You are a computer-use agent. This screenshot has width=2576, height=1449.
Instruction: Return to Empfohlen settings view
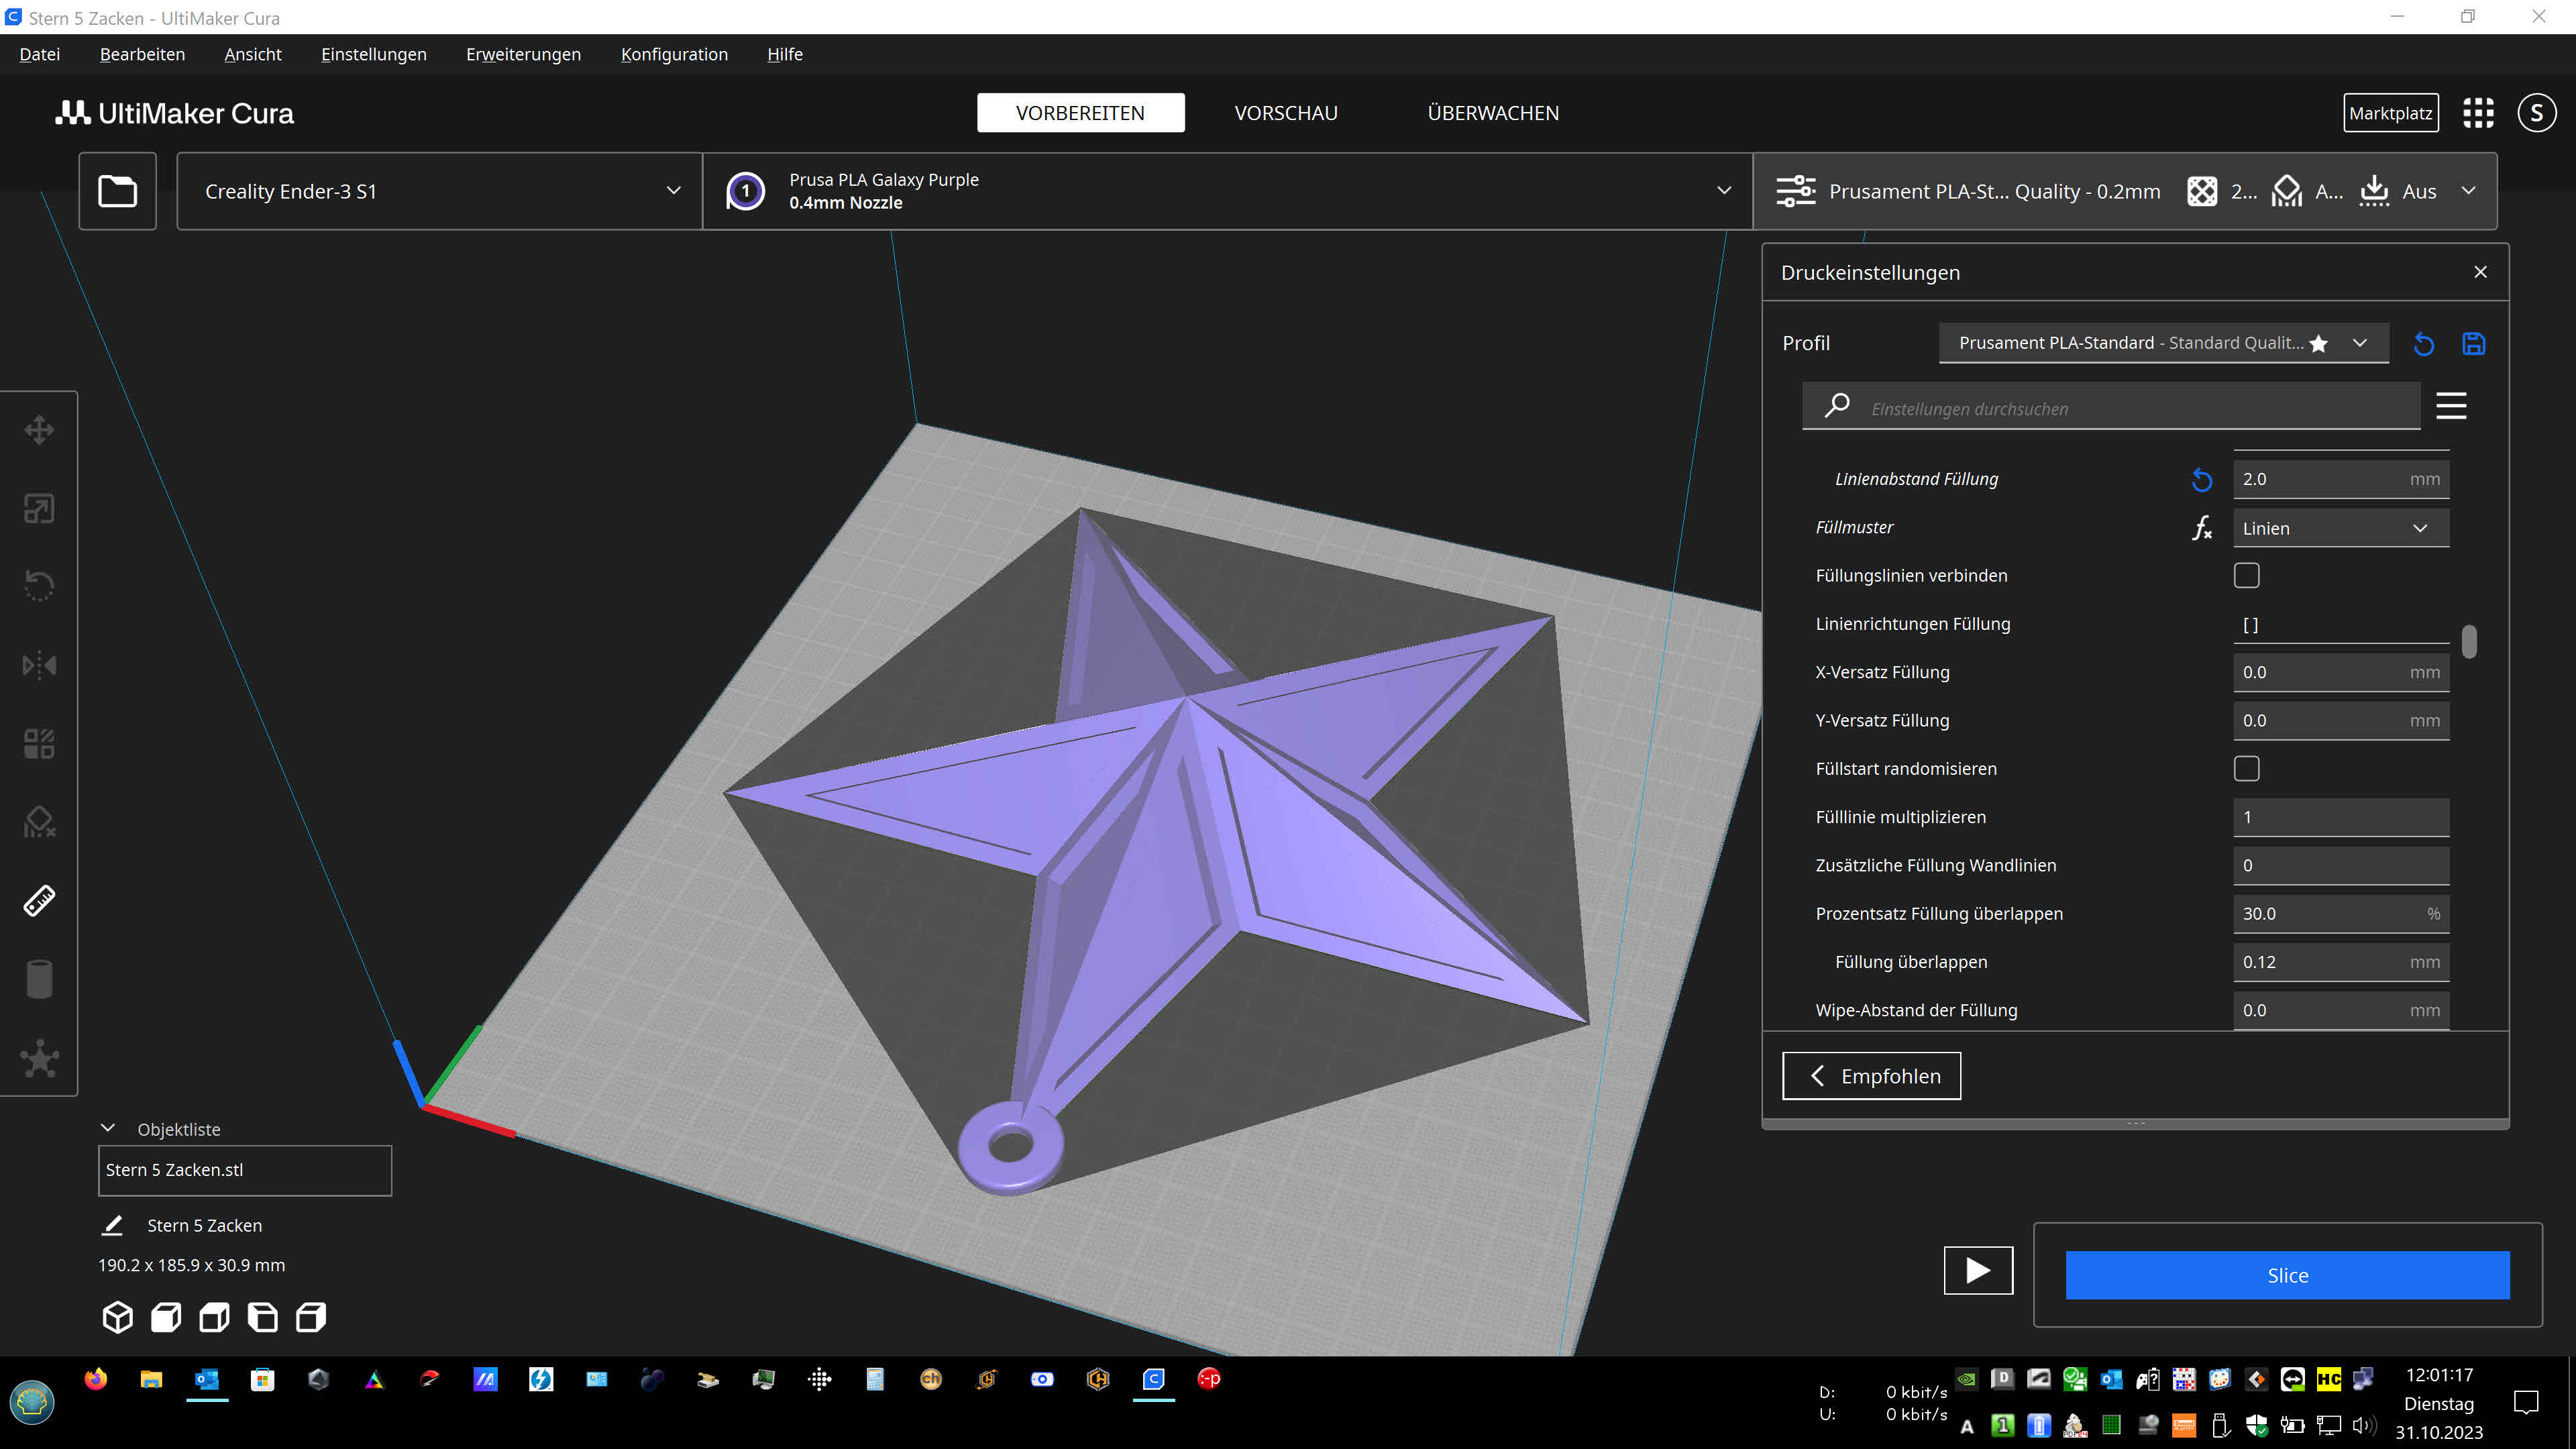1871,1075
